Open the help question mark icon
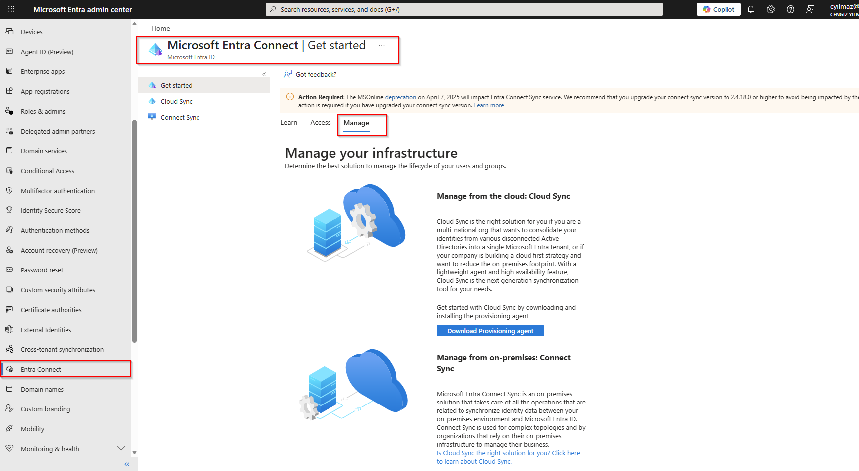This screenshot has width=859, height=471. (x=790, y=9)
